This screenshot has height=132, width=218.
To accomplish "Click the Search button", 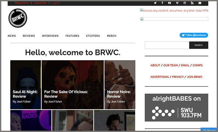I will 199,45.
